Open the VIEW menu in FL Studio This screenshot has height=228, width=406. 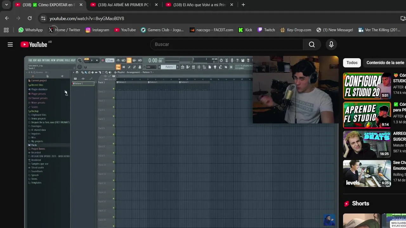coord(53,60)
